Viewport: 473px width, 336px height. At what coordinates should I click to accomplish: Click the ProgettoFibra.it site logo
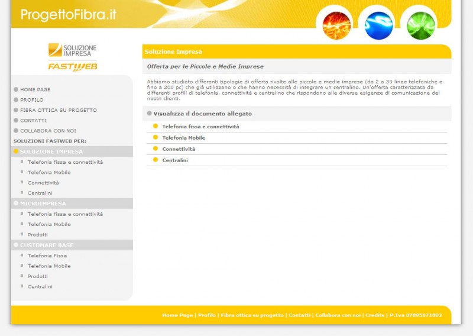(68, 15)
